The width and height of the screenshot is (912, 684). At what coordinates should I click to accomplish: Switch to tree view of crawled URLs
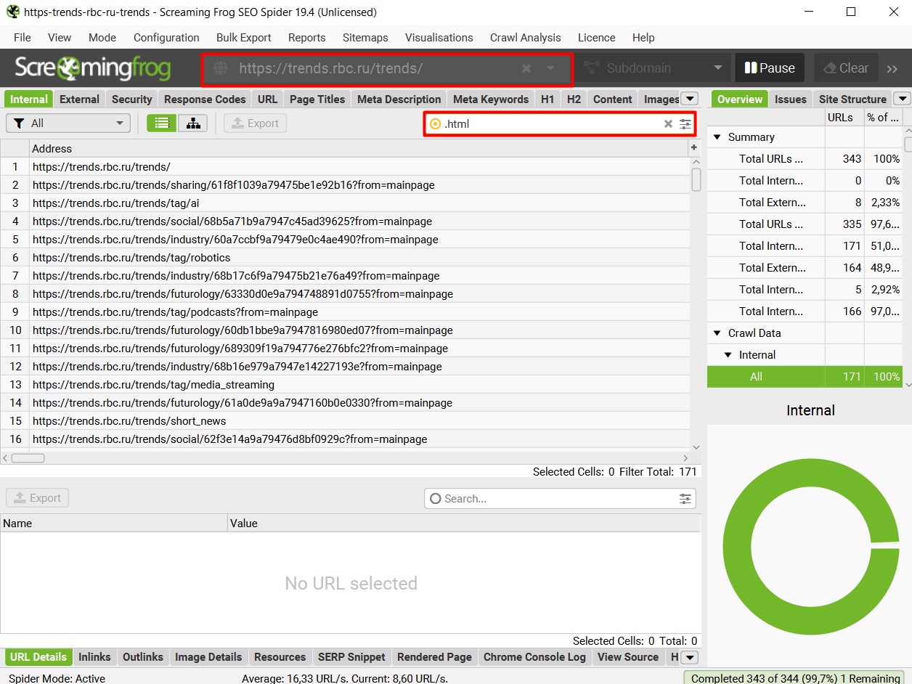point(192,123)
